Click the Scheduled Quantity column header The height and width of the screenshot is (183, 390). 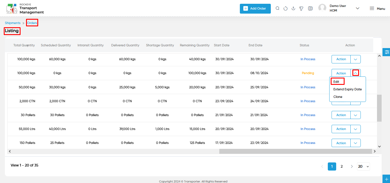[x=56, y=45]
